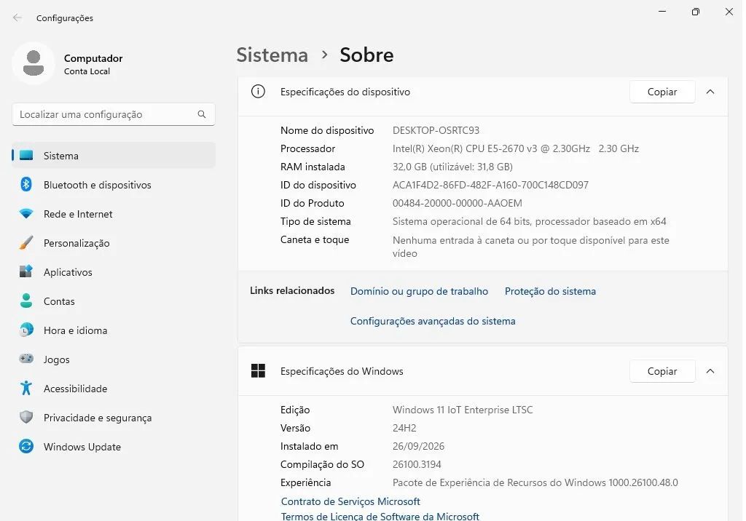
Task: Open Contrato de Serviços Microsoft link
Action: (x=350, y=501)
